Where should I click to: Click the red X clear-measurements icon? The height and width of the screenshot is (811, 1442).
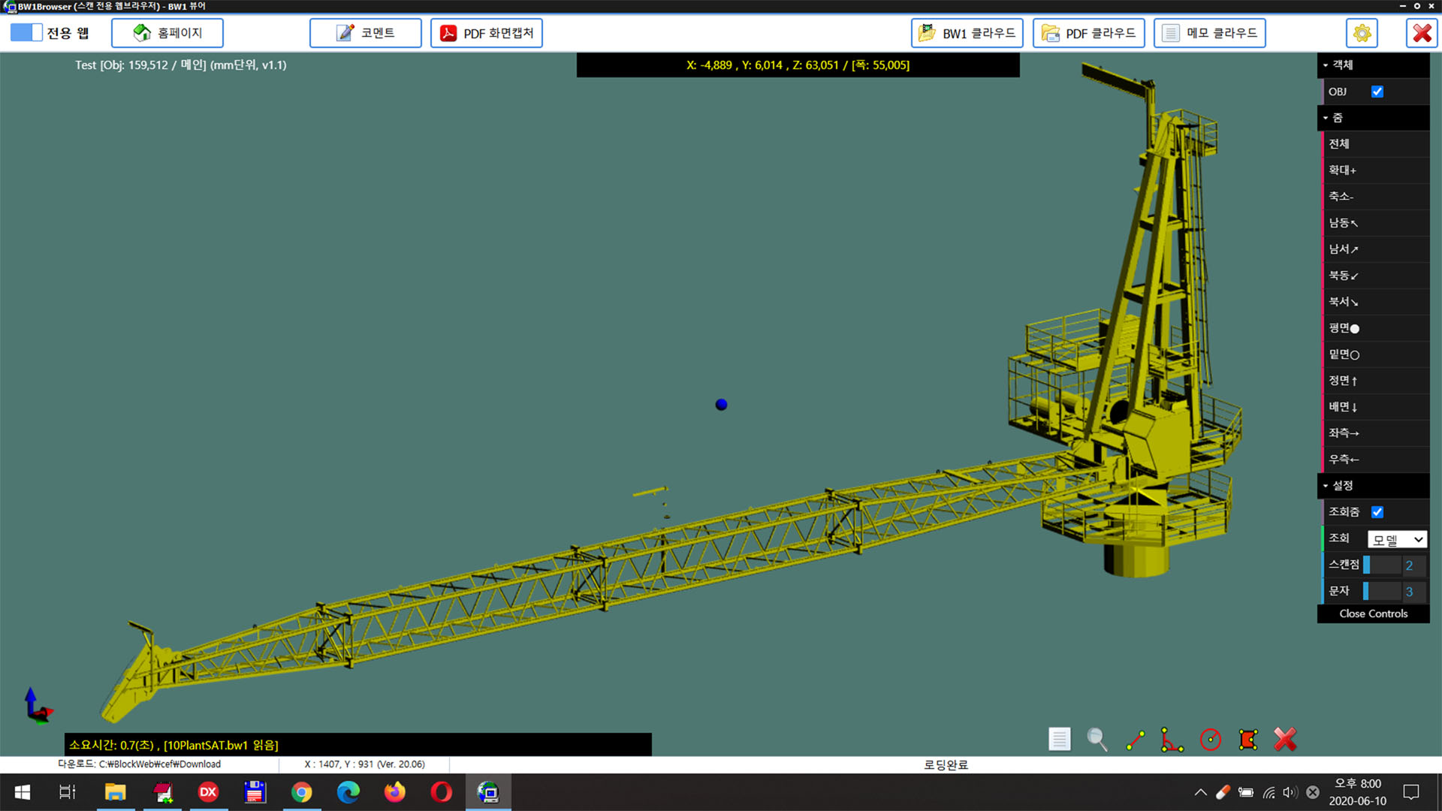[x=1285, y=740]
